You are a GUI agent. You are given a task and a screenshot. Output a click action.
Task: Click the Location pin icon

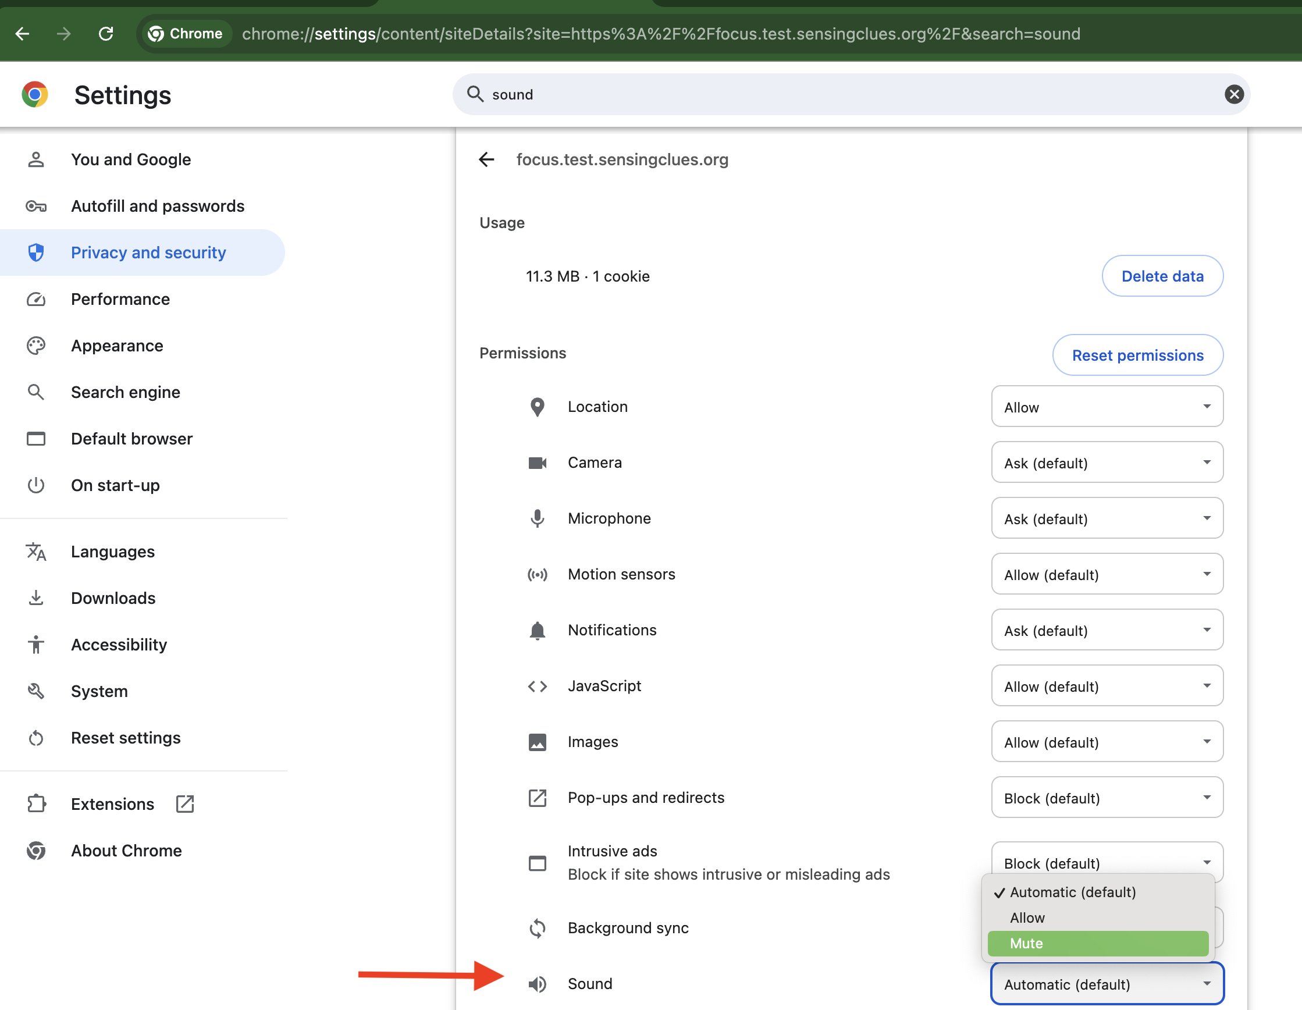point(537,407)
